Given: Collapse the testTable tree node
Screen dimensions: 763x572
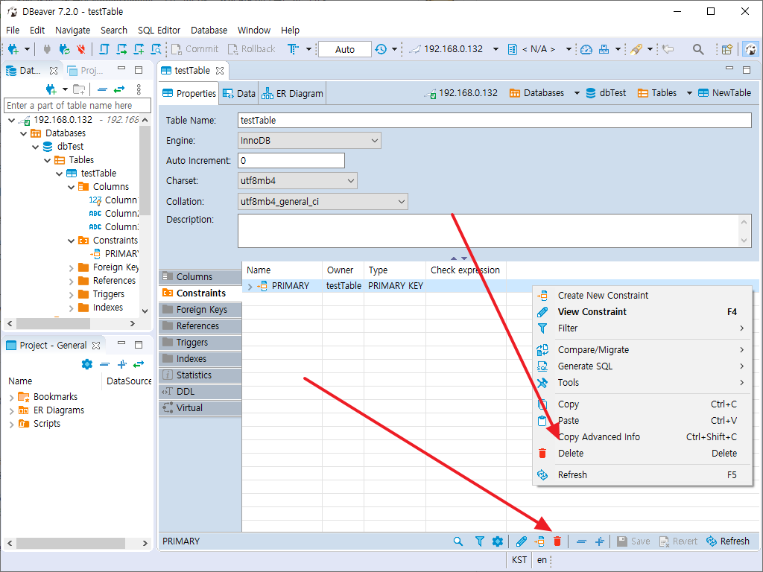Looking at the screenshot, I should [60, 174].
